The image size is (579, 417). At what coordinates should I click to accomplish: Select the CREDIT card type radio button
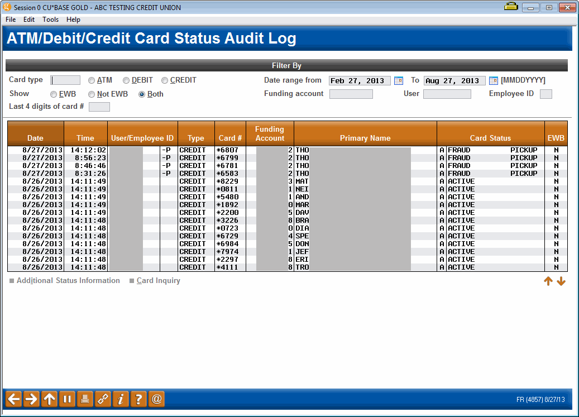(165, 80)
